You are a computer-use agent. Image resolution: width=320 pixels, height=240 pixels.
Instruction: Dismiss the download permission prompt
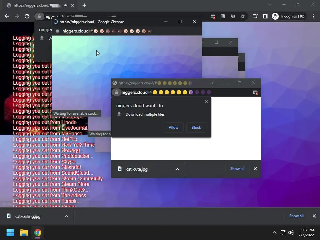click(x=206, y=102)
